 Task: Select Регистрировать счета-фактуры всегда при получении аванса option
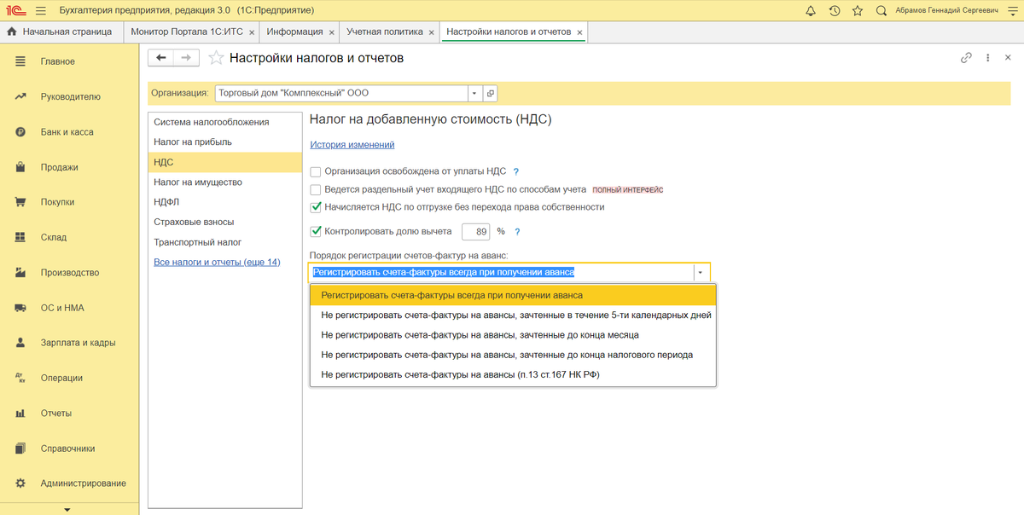(513, 295)
